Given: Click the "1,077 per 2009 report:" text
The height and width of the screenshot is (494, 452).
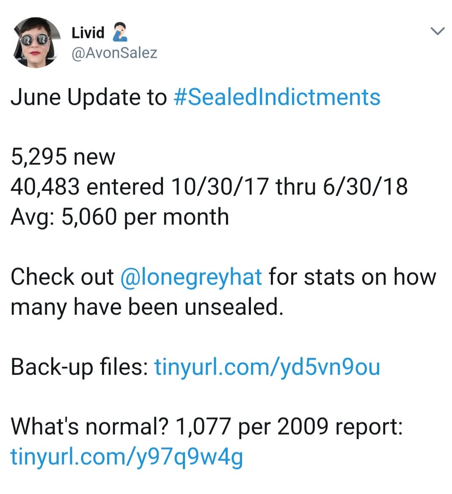Looking at the screenshot, I should [288, 426].
